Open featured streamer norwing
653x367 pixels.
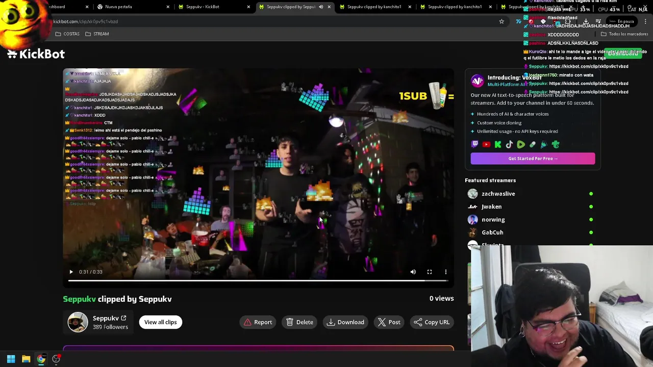pyautogui.click(x=493, y=220)
